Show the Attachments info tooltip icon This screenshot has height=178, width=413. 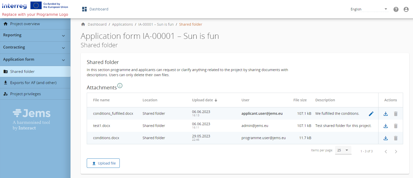click(120, 86)
